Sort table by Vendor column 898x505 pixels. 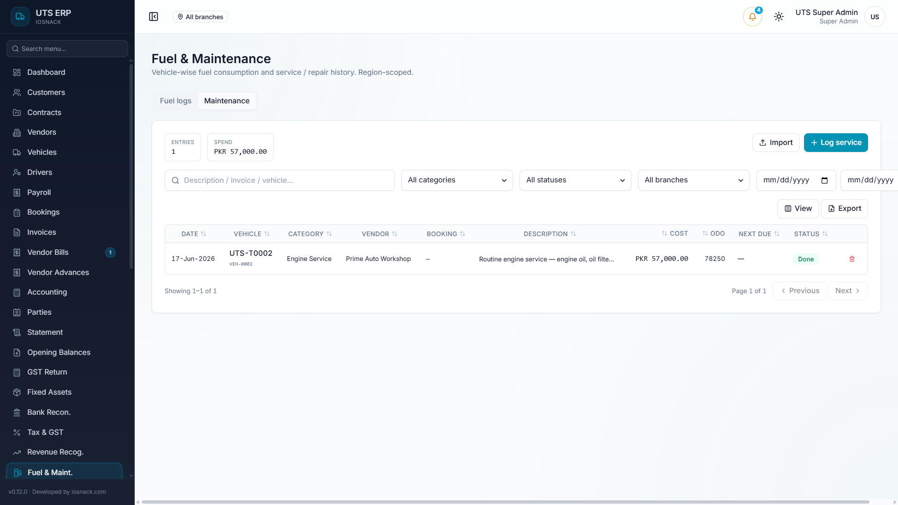coord(379,234)
